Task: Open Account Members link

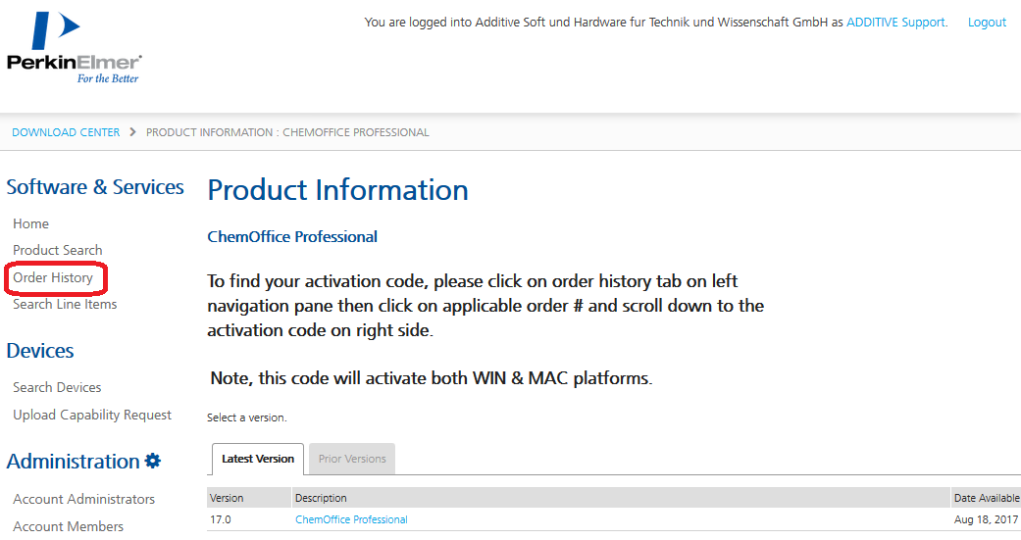Action: coord(69,525)
